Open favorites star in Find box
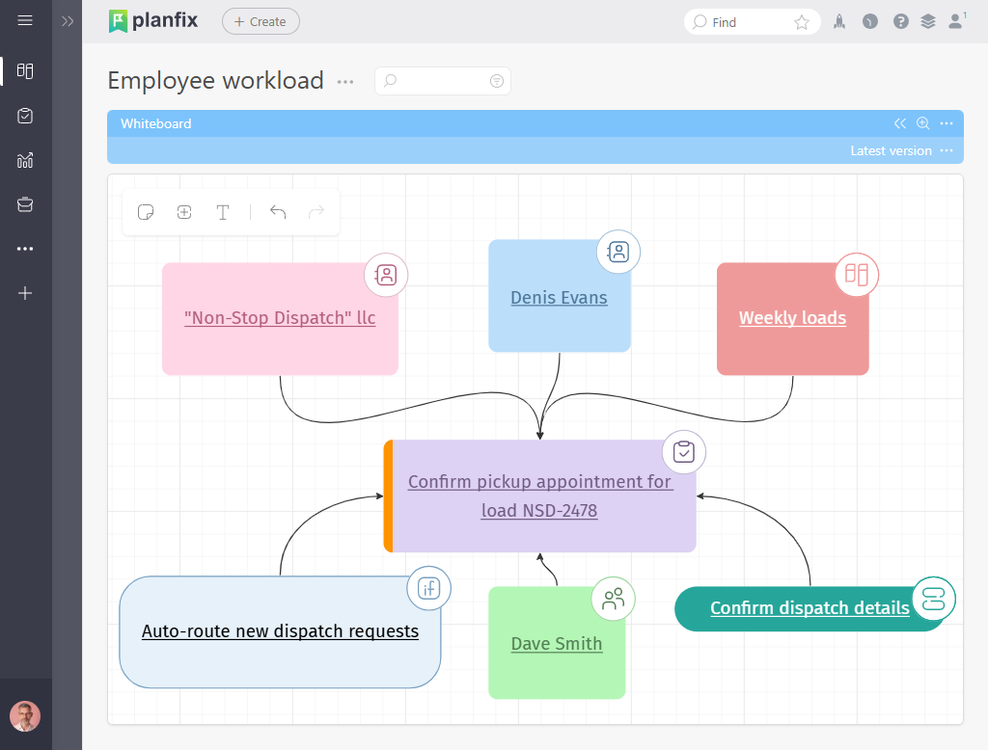The height and width of the screenshot is (750, 988). click(x=802, y=23)
